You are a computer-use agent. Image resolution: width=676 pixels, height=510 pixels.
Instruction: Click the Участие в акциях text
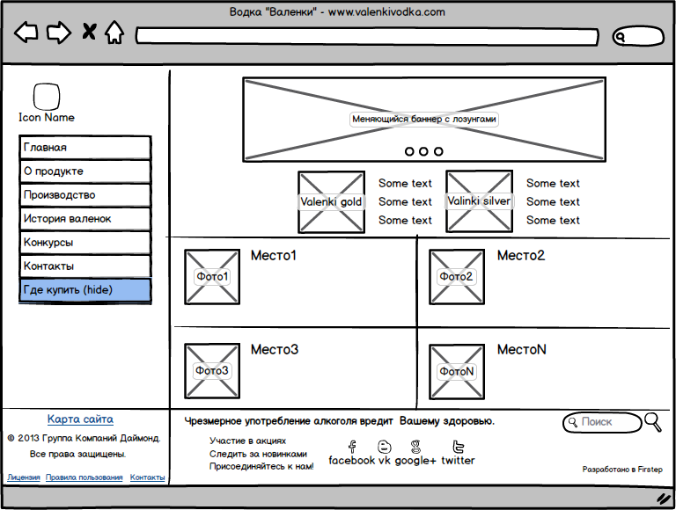click(x=248, y=441)
